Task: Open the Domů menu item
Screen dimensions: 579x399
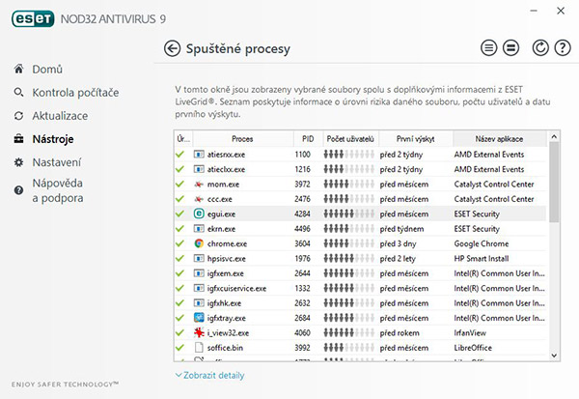Action: 47,70
